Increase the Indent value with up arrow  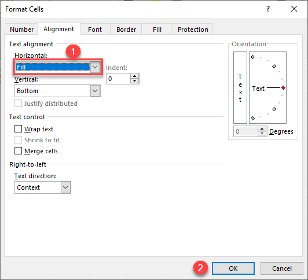pos(134,76)
